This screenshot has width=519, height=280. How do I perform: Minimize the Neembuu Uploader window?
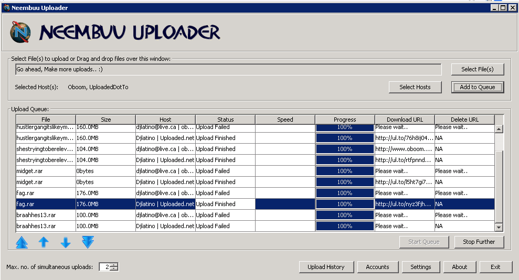(495, 8)
